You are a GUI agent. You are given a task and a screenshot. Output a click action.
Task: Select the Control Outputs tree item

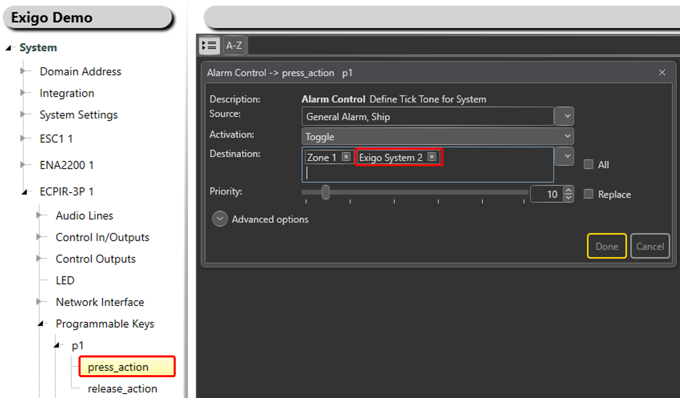pyautogui.click(x=96, y=259)
